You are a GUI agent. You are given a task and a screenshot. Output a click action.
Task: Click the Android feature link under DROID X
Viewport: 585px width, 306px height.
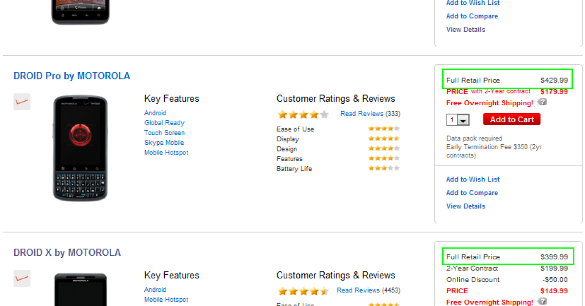point(155,289)
